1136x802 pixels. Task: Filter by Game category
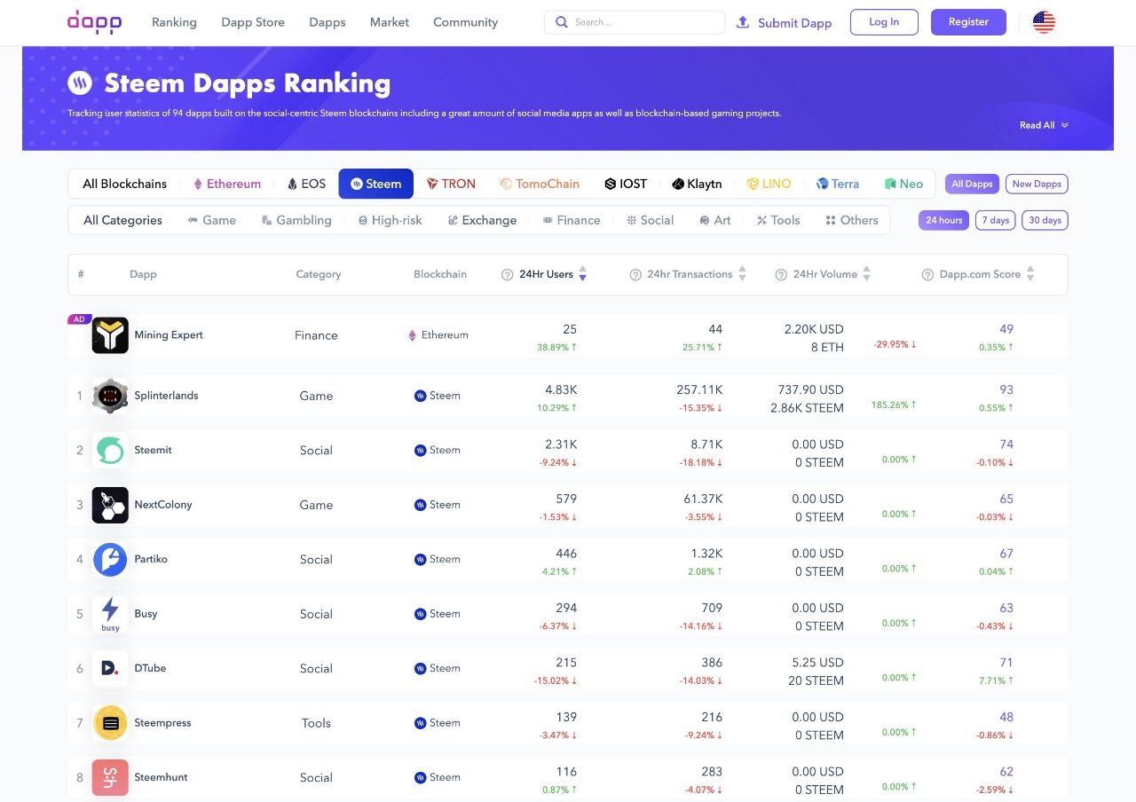click(x=211, y=220)
